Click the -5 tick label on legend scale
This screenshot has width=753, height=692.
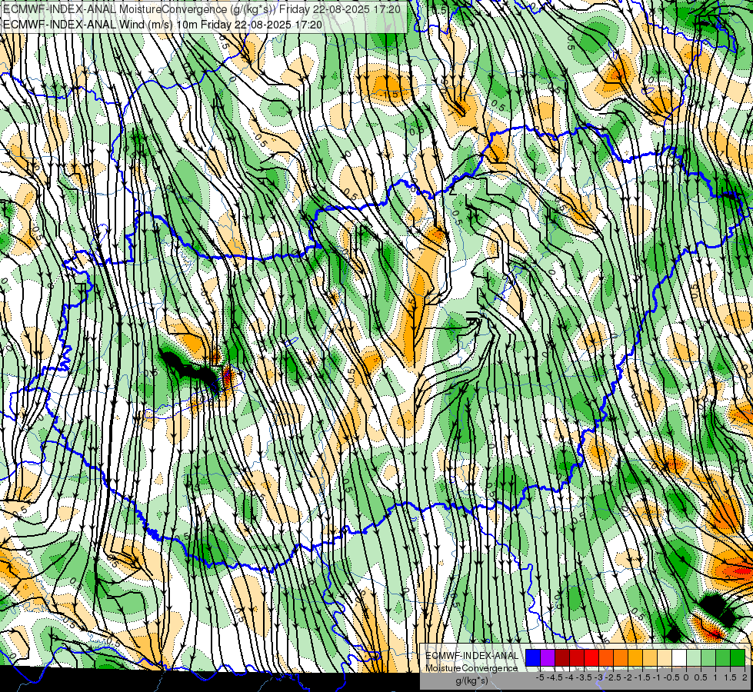click(x=540, y=677)
